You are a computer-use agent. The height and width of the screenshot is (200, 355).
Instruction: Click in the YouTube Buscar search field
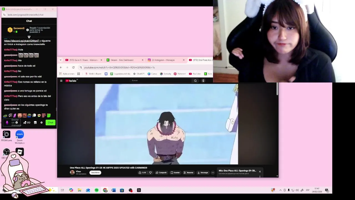pos(161,81)
